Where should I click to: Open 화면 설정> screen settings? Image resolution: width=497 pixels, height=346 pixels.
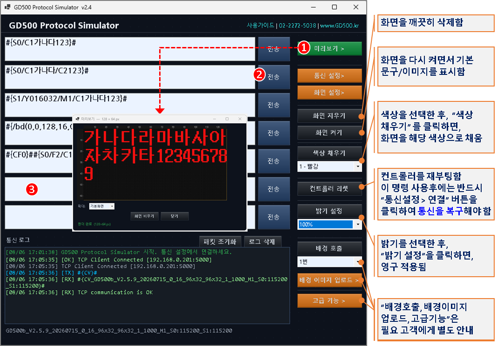click(329, 92)
